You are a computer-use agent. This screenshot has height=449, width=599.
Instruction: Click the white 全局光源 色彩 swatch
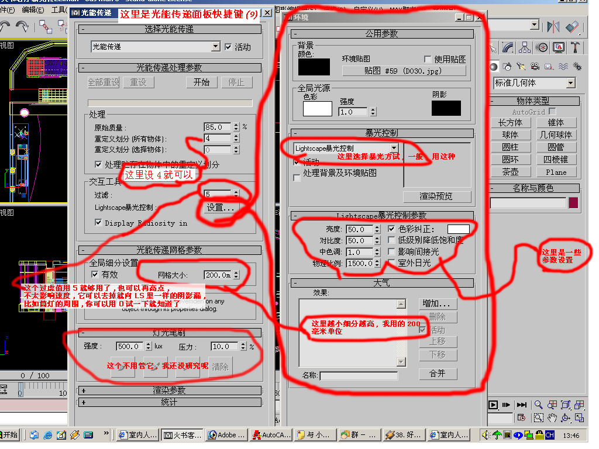pos(318,108)
